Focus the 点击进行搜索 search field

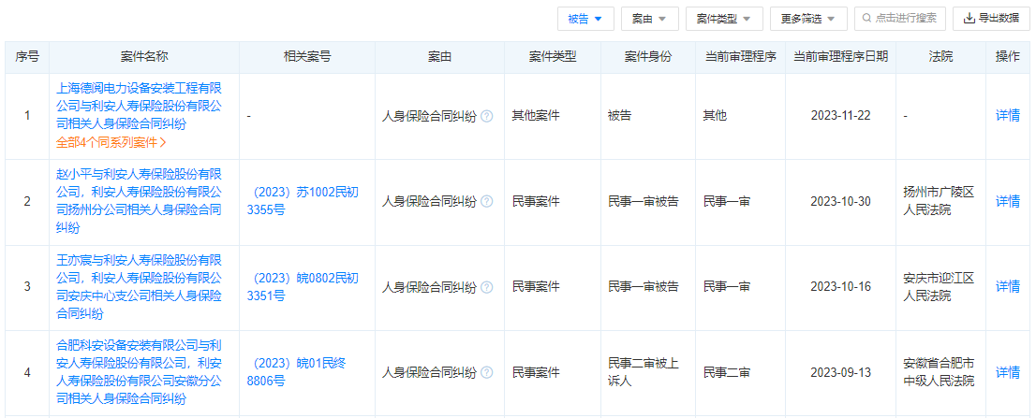900,19
